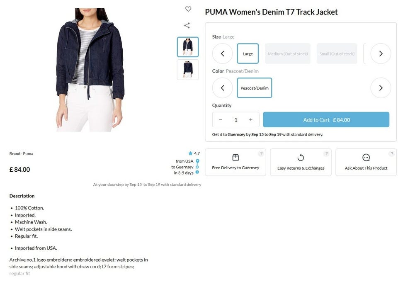Show next sizes with right chevron
Viewport: 398px width, 282px height.
click(381, 53)
